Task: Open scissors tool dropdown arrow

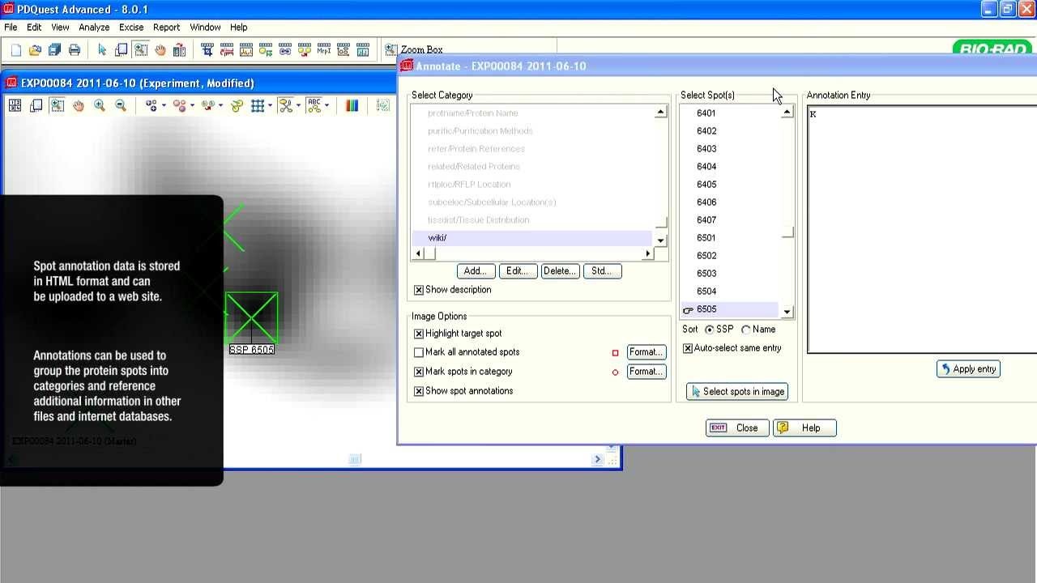Action: tap(298, 105)
